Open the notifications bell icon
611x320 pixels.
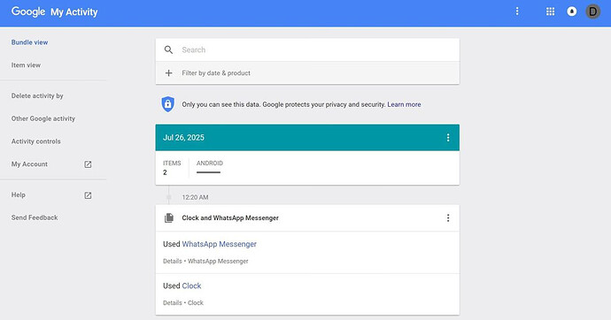572,11
